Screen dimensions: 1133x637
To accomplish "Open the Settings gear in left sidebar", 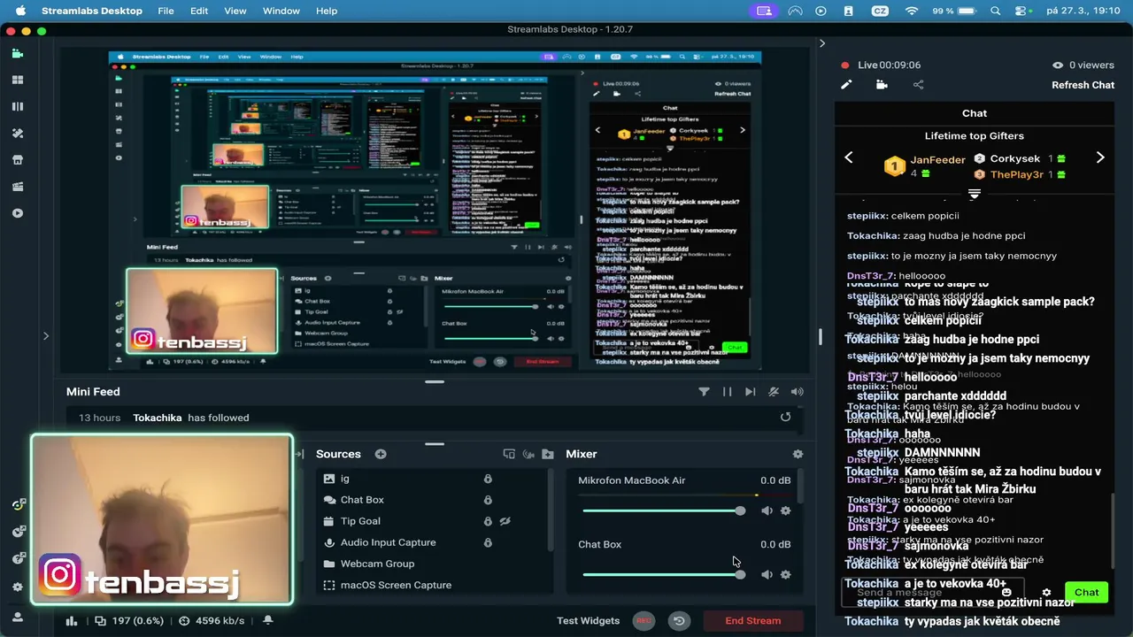I will (x=18, y=587).
